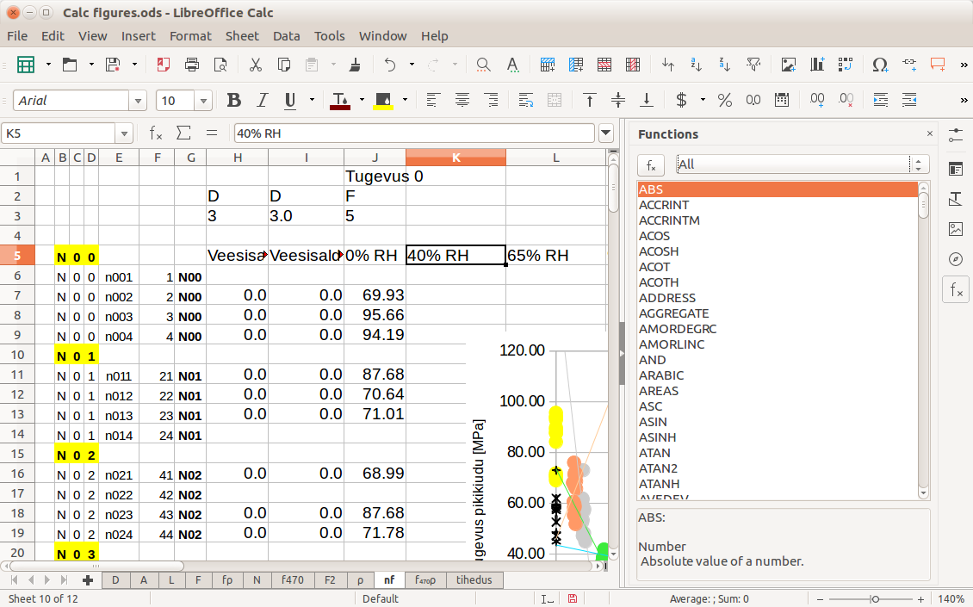The width and height of the screenshot is (973, 607).
Task: Toggle Underline formatting
Action: [290, 101]
